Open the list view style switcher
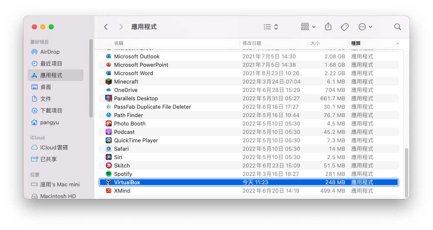Image resolution: width=433 pixels, height=230 pixels. pos(271,27)
